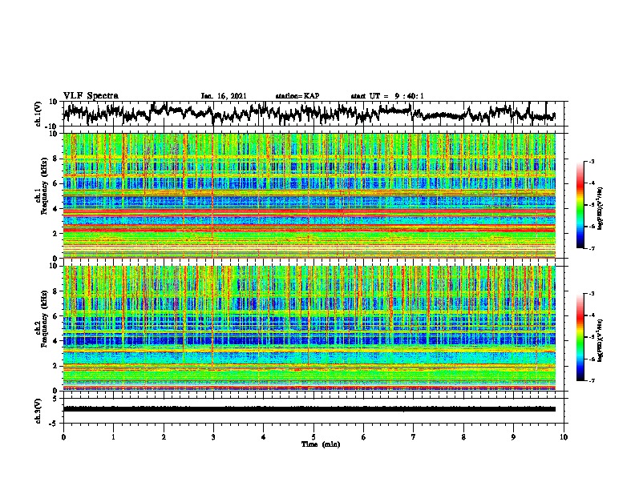Click the "station=KAP" header label

click(297, 96)
